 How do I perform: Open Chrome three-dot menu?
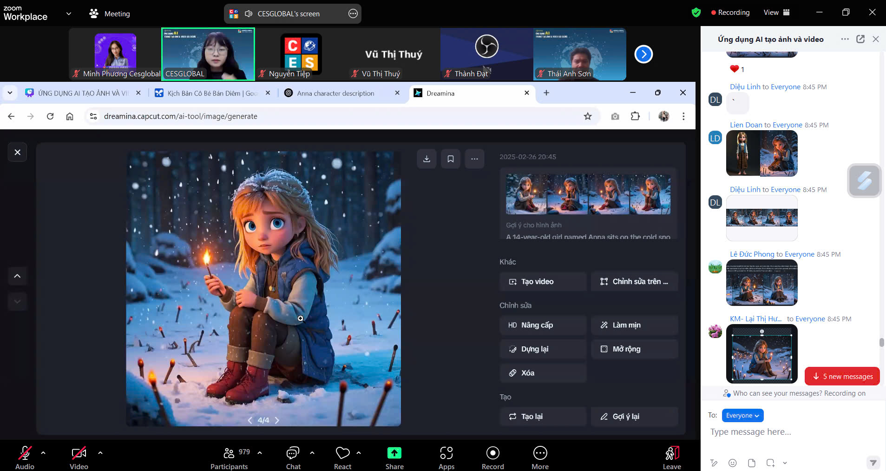click(683, 116)
